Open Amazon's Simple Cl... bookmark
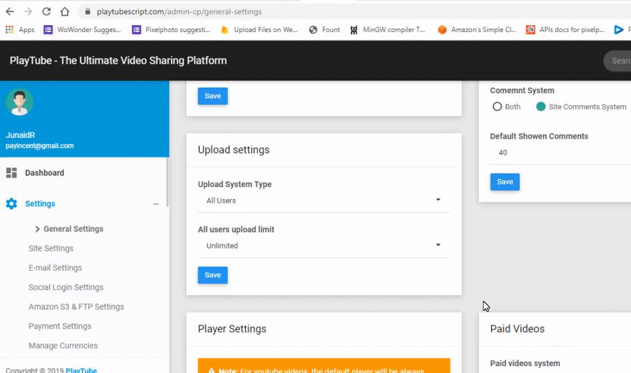 tap(477, 30)
